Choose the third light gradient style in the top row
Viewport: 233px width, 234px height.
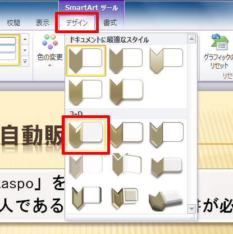click(x=167, y=61)
